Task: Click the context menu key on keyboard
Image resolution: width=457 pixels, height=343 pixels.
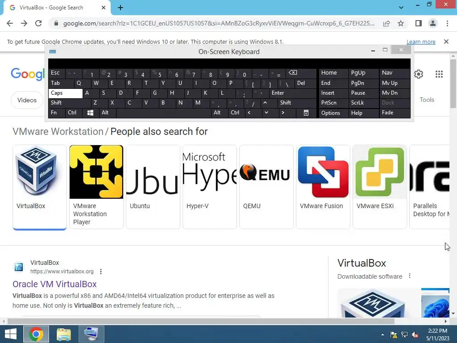Action: (x=306, y=113)
